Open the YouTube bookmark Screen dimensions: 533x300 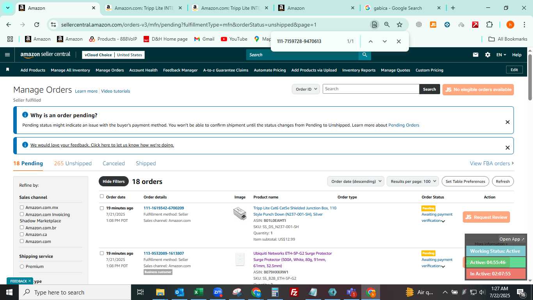(x=234, y=39)
